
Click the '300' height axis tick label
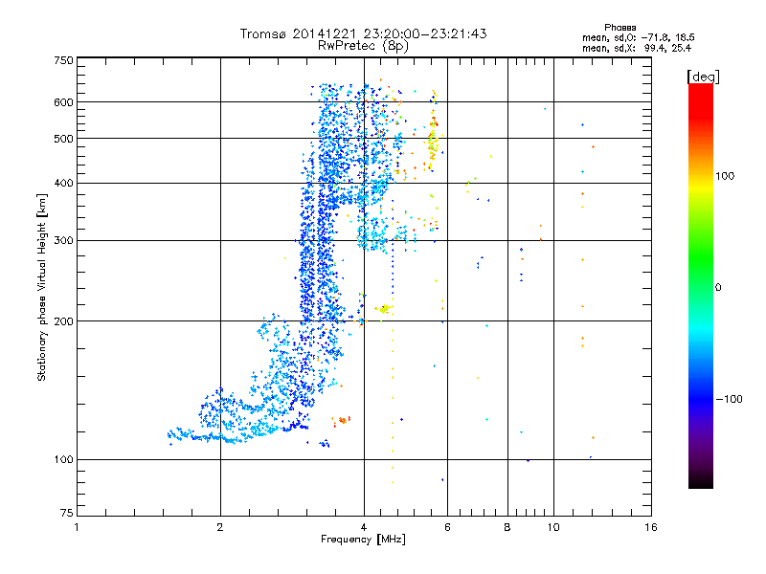(63, 241)
